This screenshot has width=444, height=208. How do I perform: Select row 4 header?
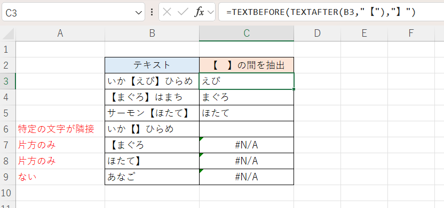(x=7, y=97)
